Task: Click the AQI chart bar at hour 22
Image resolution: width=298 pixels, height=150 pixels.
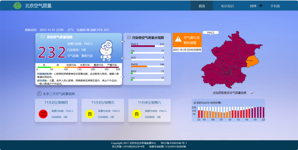Action: click(263, 112)
